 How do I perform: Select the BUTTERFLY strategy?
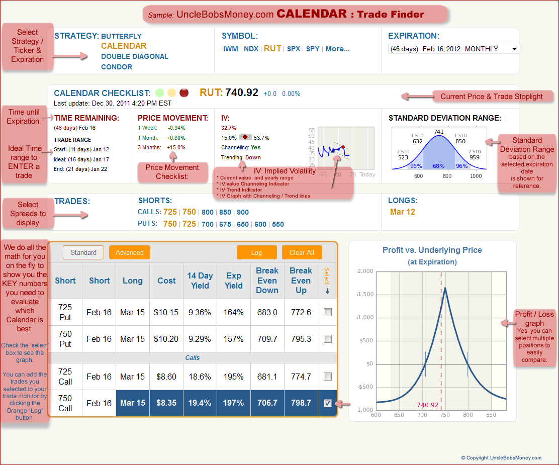coord(121,36)
